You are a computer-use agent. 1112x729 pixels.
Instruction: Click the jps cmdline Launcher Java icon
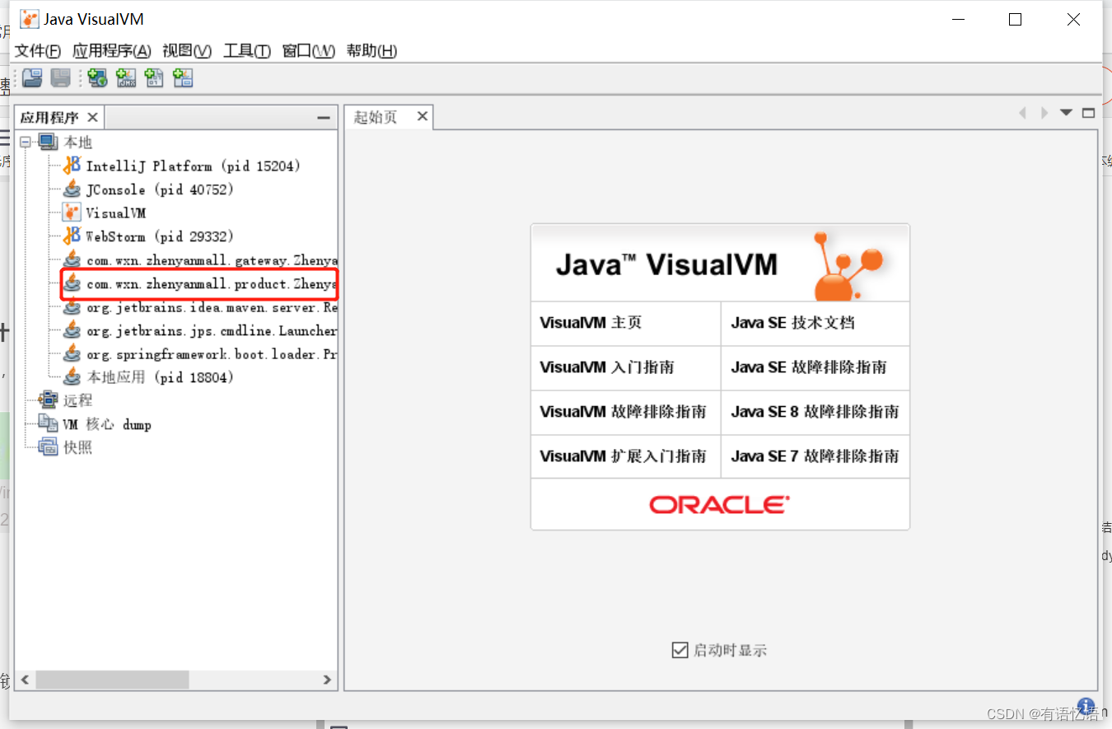point(72,330)
